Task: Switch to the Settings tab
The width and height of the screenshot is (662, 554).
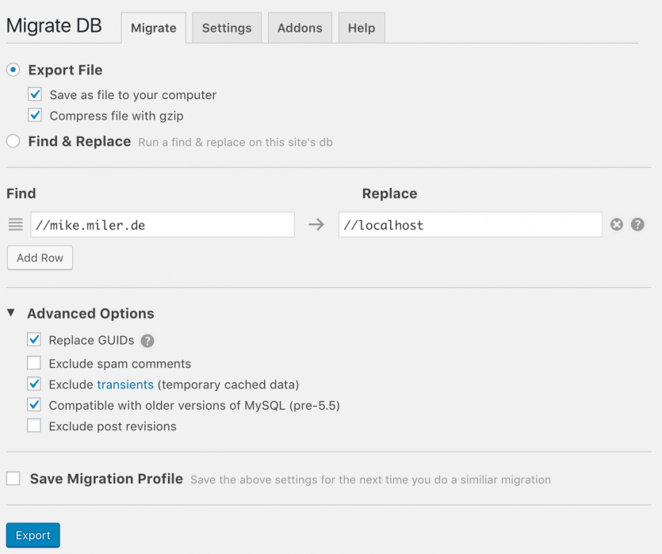Action: coord(226,27)
